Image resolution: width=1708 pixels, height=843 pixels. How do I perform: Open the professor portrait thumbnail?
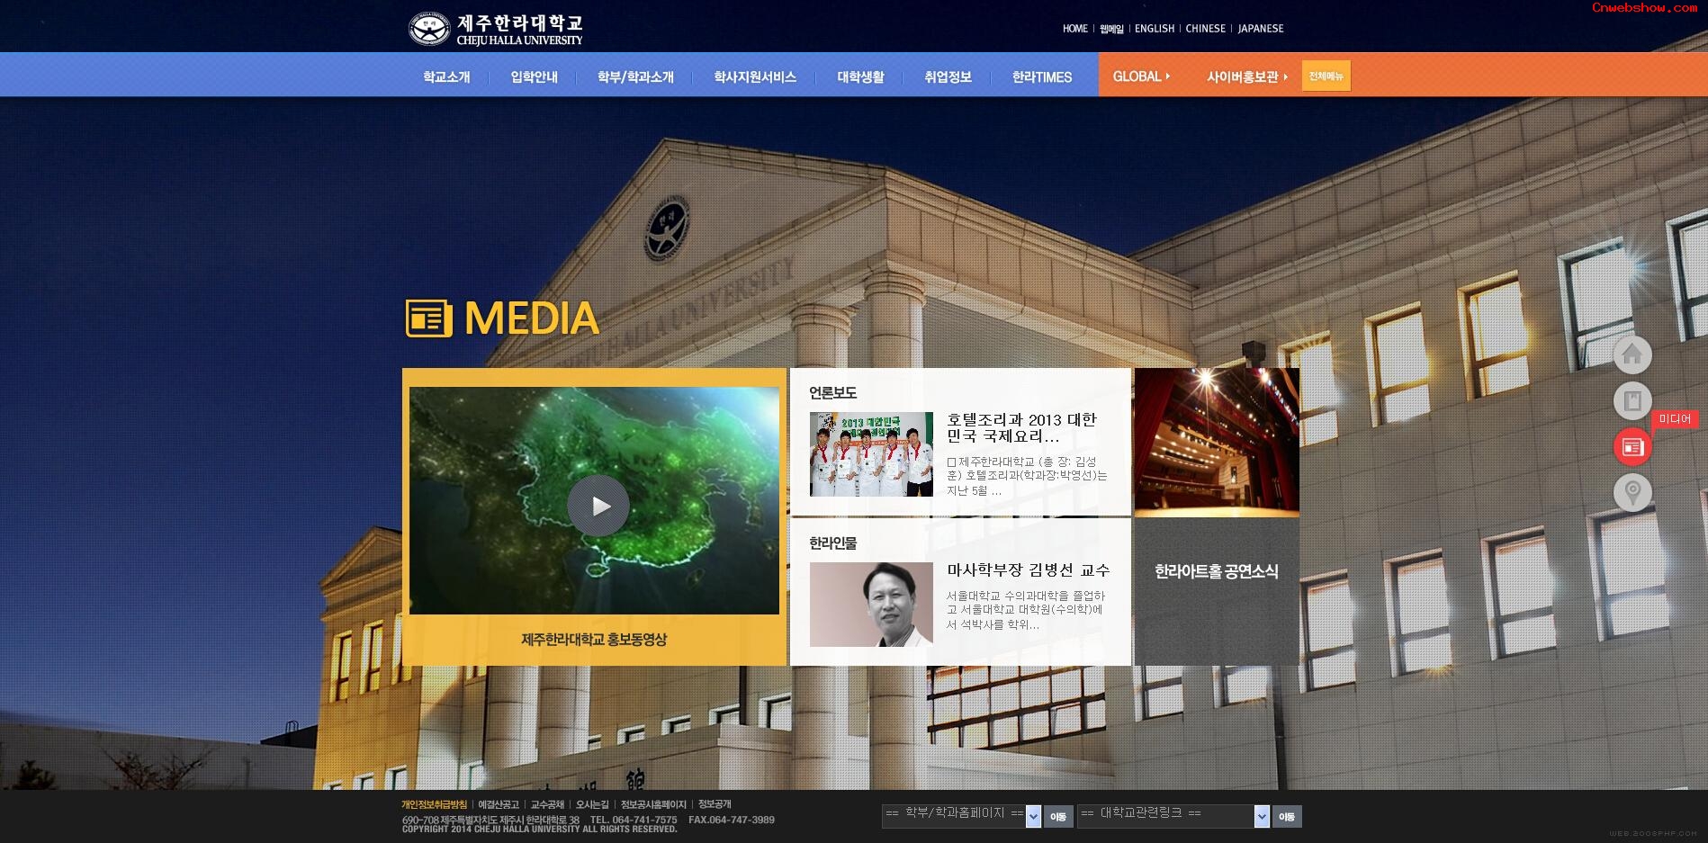pos(871,605)
